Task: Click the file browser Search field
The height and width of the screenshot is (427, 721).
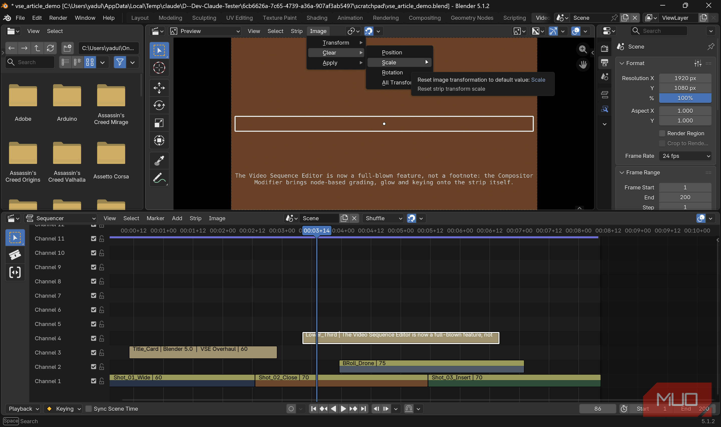Action: pyautogui.click(x=30, y=62)
